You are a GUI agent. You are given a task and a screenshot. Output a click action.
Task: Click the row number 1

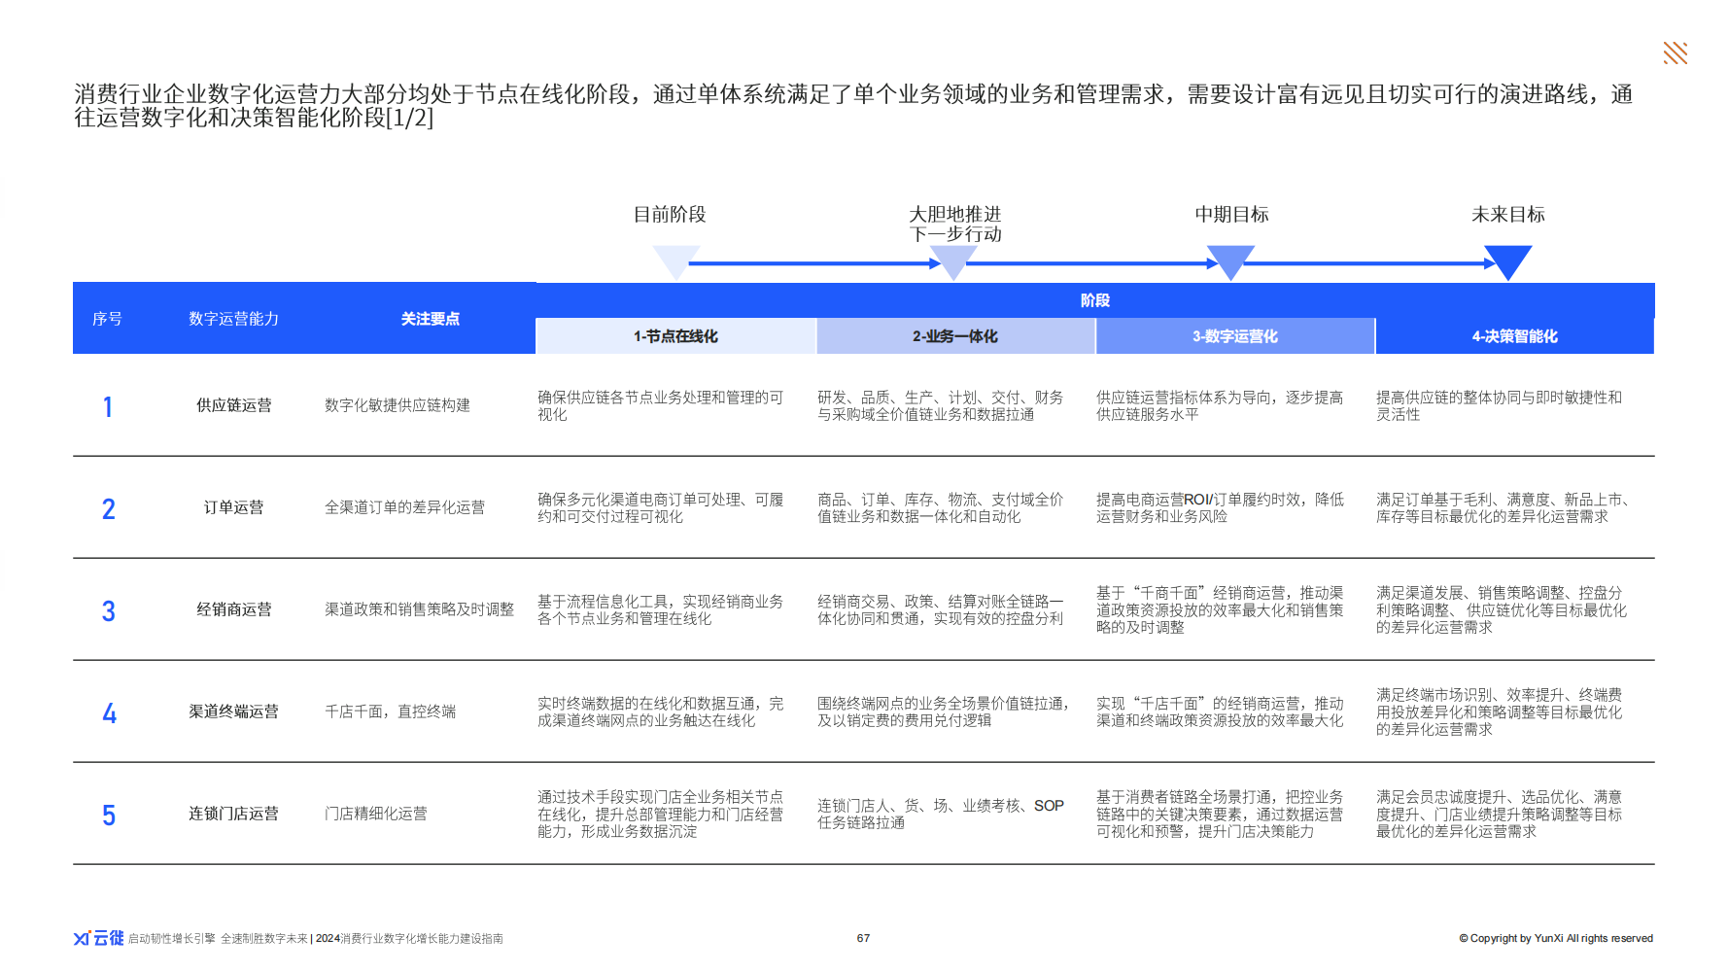pos(108,406)
